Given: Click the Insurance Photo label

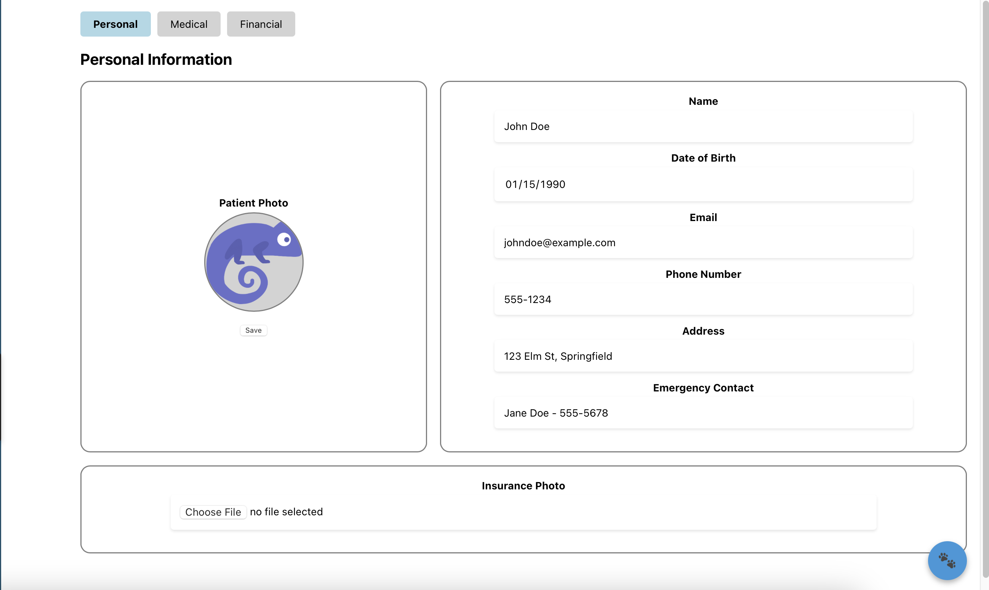Looking at the screenshot, I should point(523,486).
